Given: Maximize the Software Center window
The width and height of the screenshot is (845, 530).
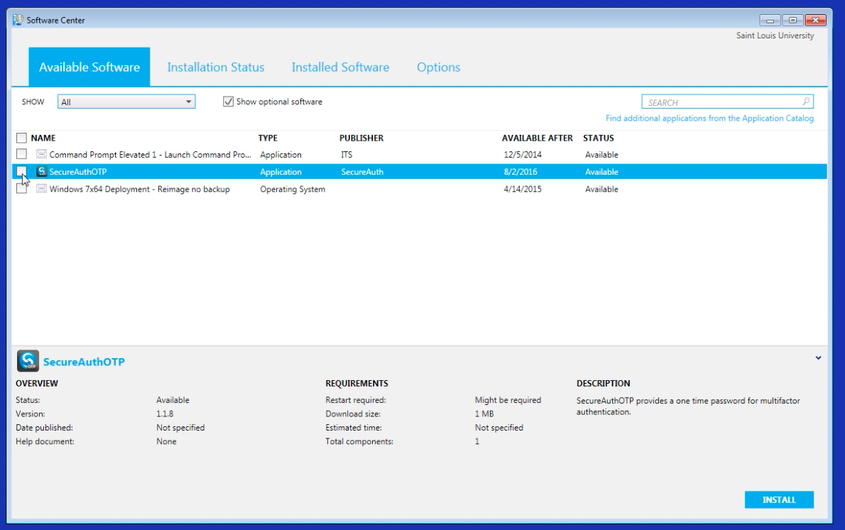Looking at the screenshot, I should [792, 21].
